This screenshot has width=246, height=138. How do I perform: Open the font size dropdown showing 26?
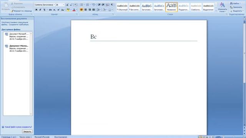[63, 5]
